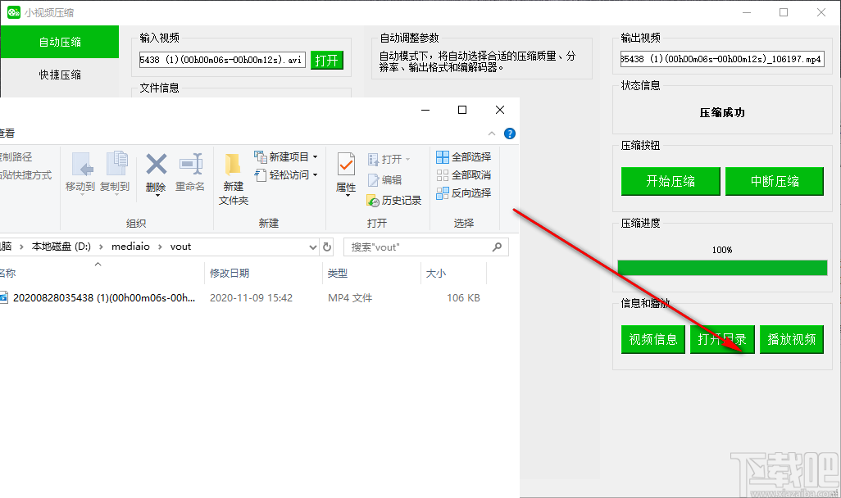Click 全部选择 to select all files
This screenshot has height=498, width=841.
pos(464,156)
